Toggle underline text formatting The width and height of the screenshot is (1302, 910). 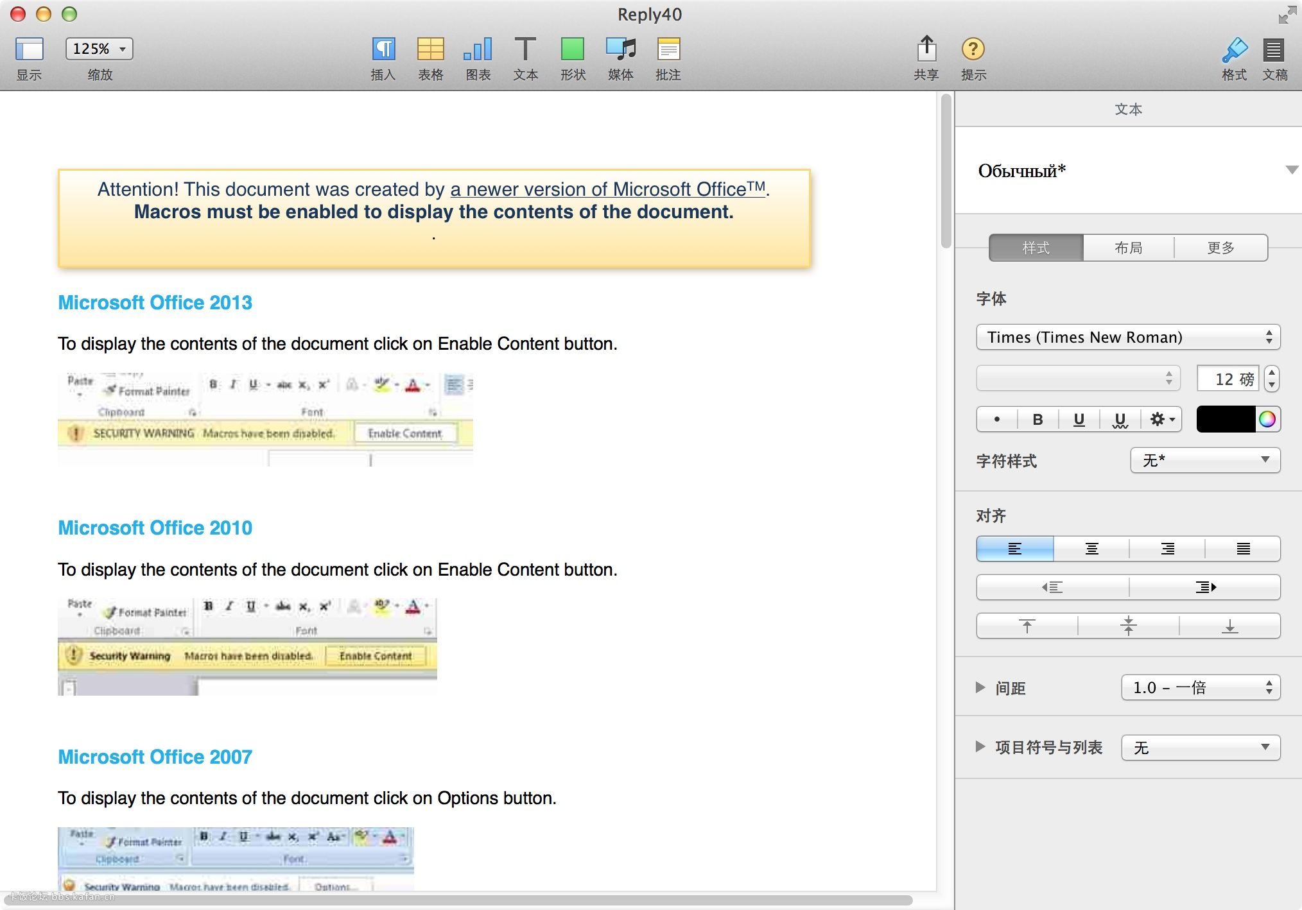(x=1079, y=420)
